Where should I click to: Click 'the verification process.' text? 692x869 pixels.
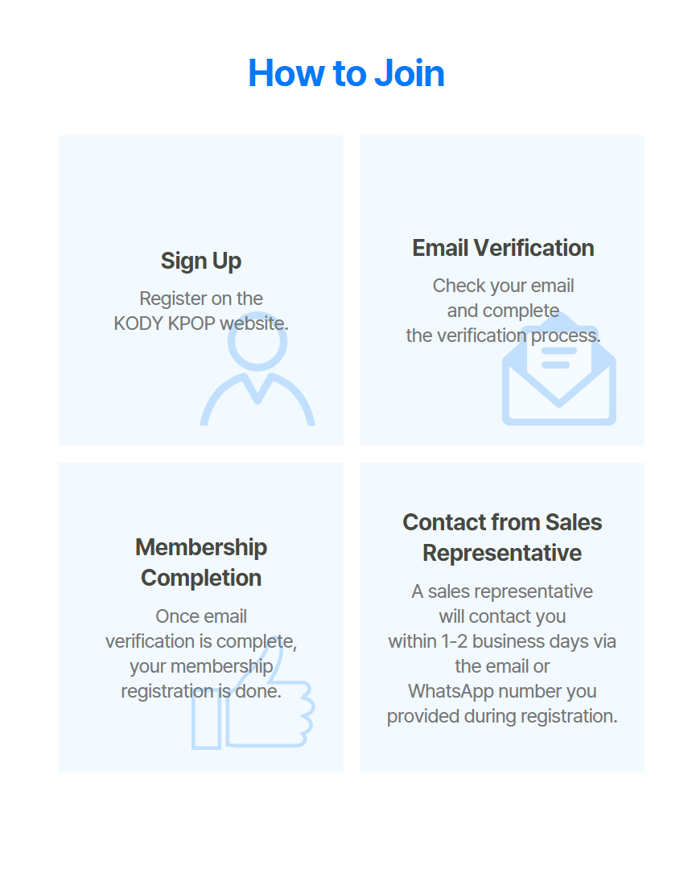[x=503, y=336]
